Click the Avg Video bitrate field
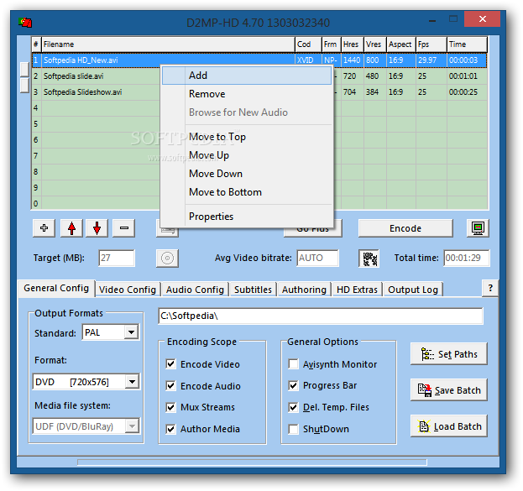Viewport: 523px width, 491px height. click(317, 258)
